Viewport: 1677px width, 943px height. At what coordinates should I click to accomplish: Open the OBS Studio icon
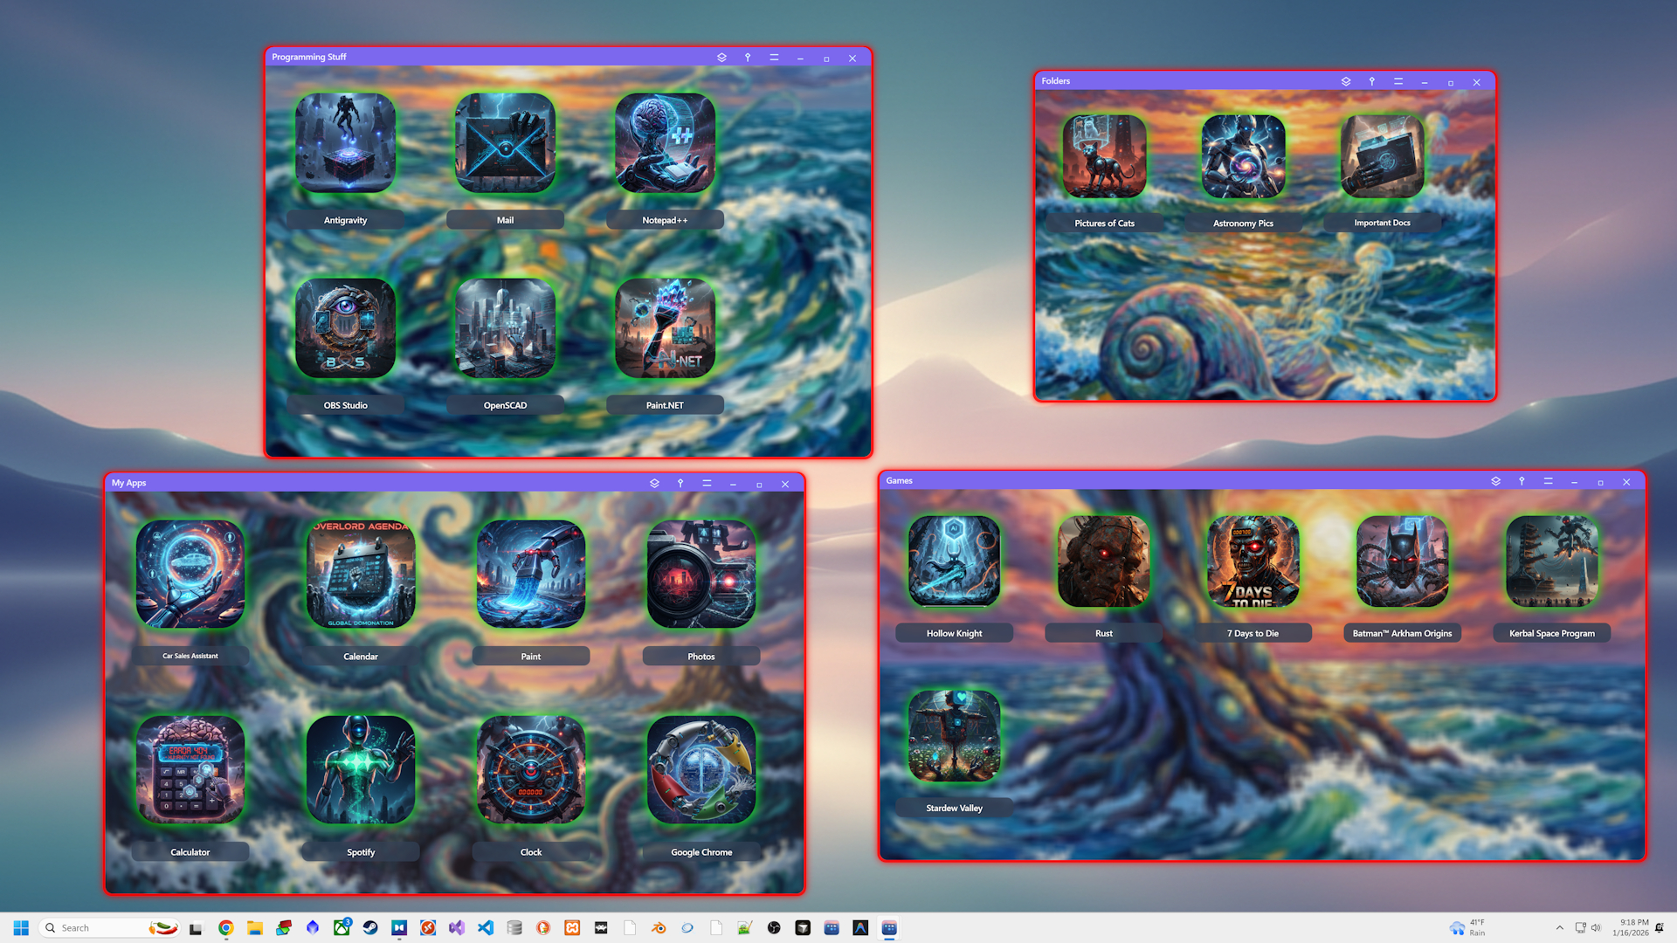[x=345, y=328]
